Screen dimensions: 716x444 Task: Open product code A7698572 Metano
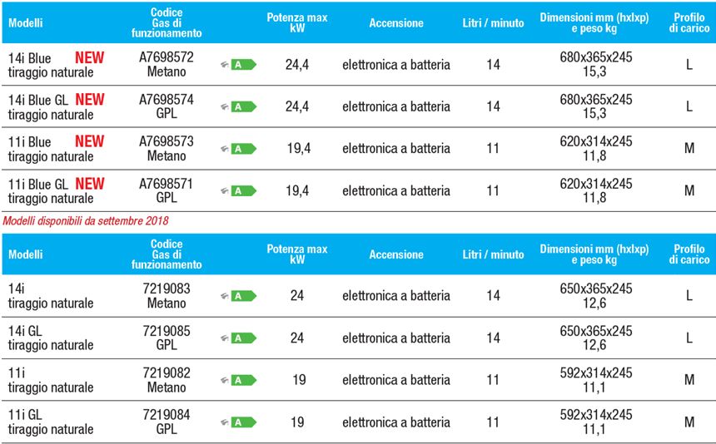tap(167, 65)
